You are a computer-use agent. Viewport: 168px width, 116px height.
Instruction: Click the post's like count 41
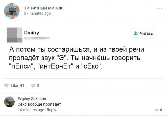click(22, 85)
